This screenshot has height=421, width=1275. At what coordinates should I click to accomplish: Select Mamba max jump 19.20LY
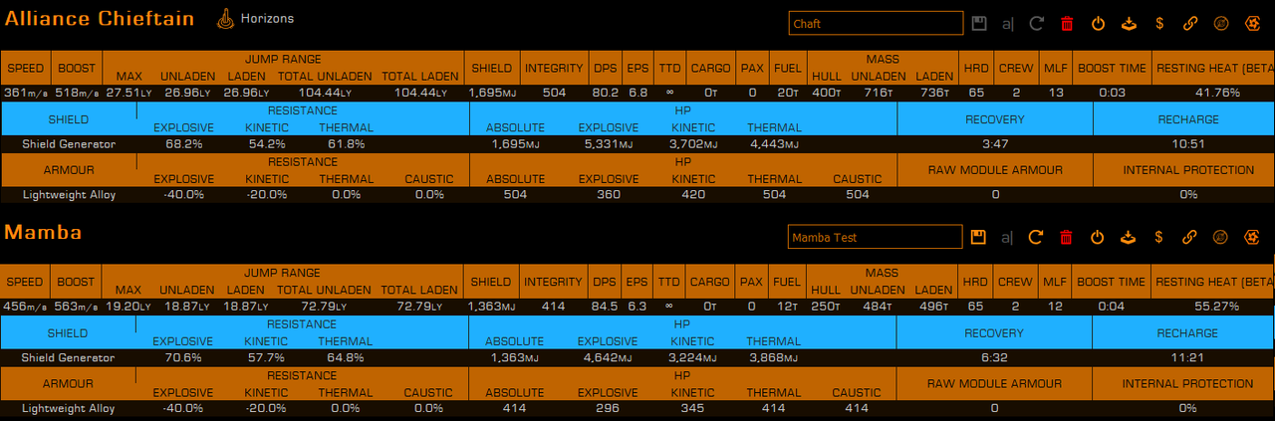pos(128,307)
